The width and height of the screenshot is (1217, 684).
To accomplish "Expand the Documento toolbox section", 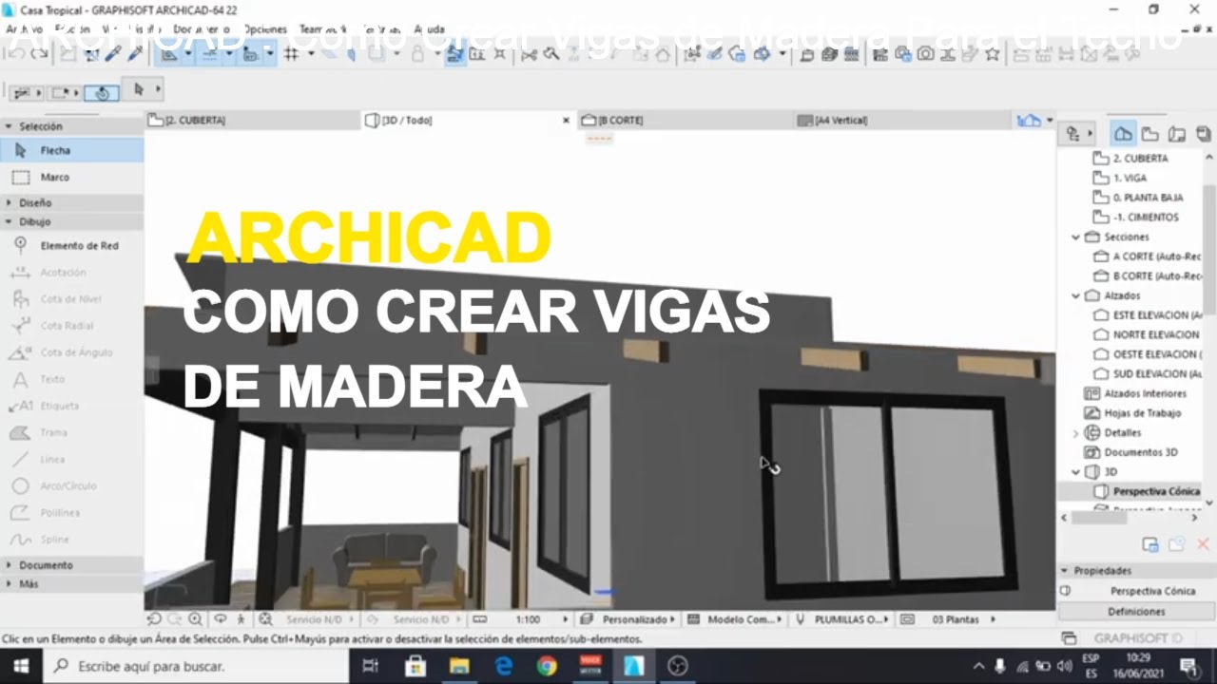I will pyautogui.click(x=10, y=564).
